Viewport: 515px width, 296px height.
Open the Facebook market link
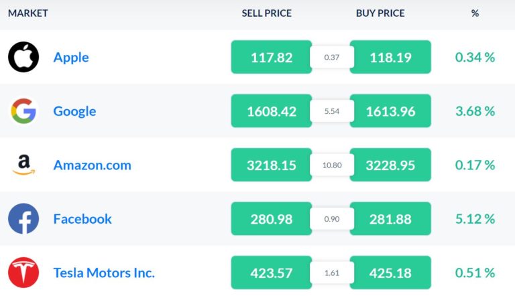click(x=82, y=219)
